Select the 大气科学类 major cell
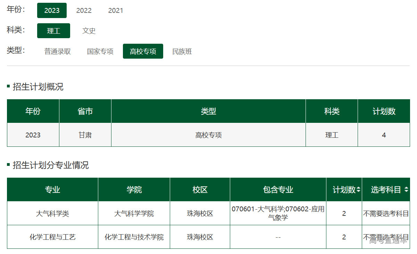Image resolution: width=417 pixels, height=254 pixels. click(x=52, y=213)
